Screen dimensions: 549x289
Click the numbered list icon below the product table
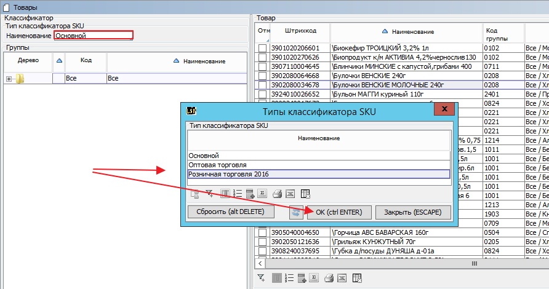288,279
